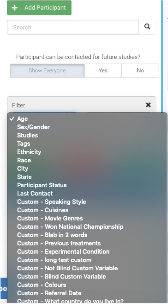Viewport: 168px width, 304px height.
Task: Click into the Search input field
Action: [73, 27]
